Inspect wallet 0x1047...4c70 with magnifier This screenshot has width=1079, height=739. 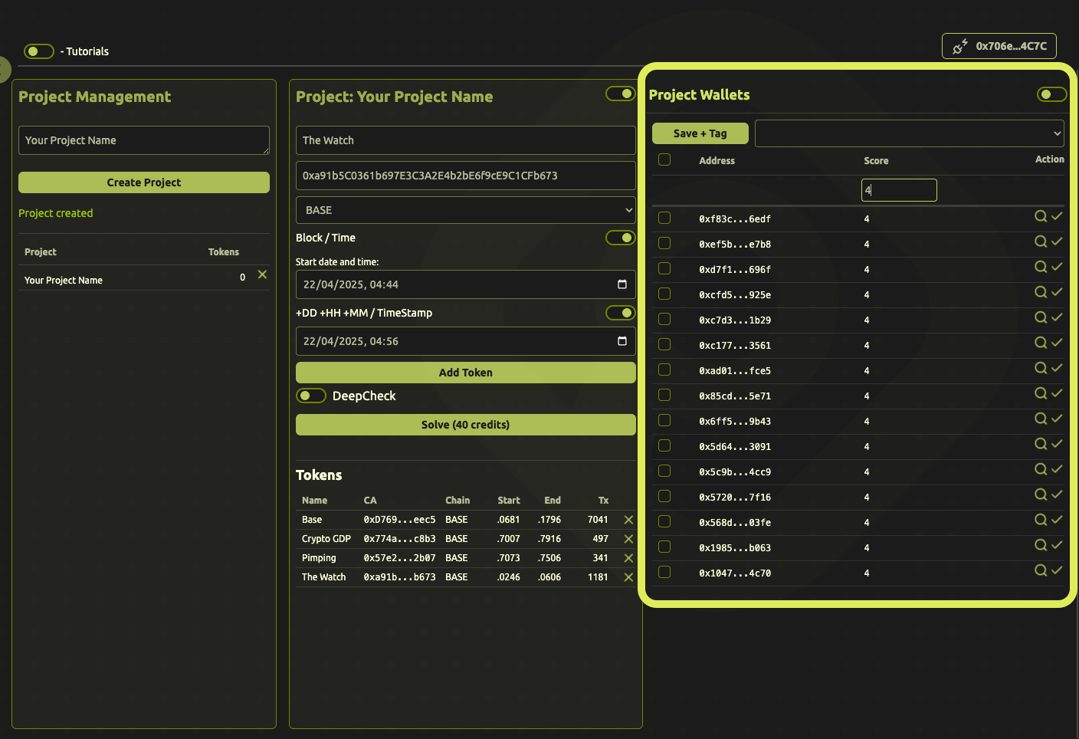pyautogui.click(x=1040, y=570)
